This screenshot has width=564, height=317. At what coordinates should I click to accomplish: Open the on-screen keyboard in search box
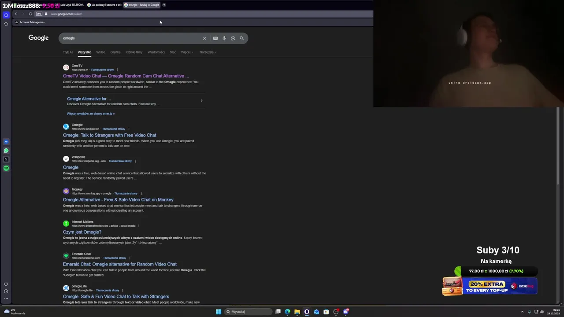[x=215, y=38]
